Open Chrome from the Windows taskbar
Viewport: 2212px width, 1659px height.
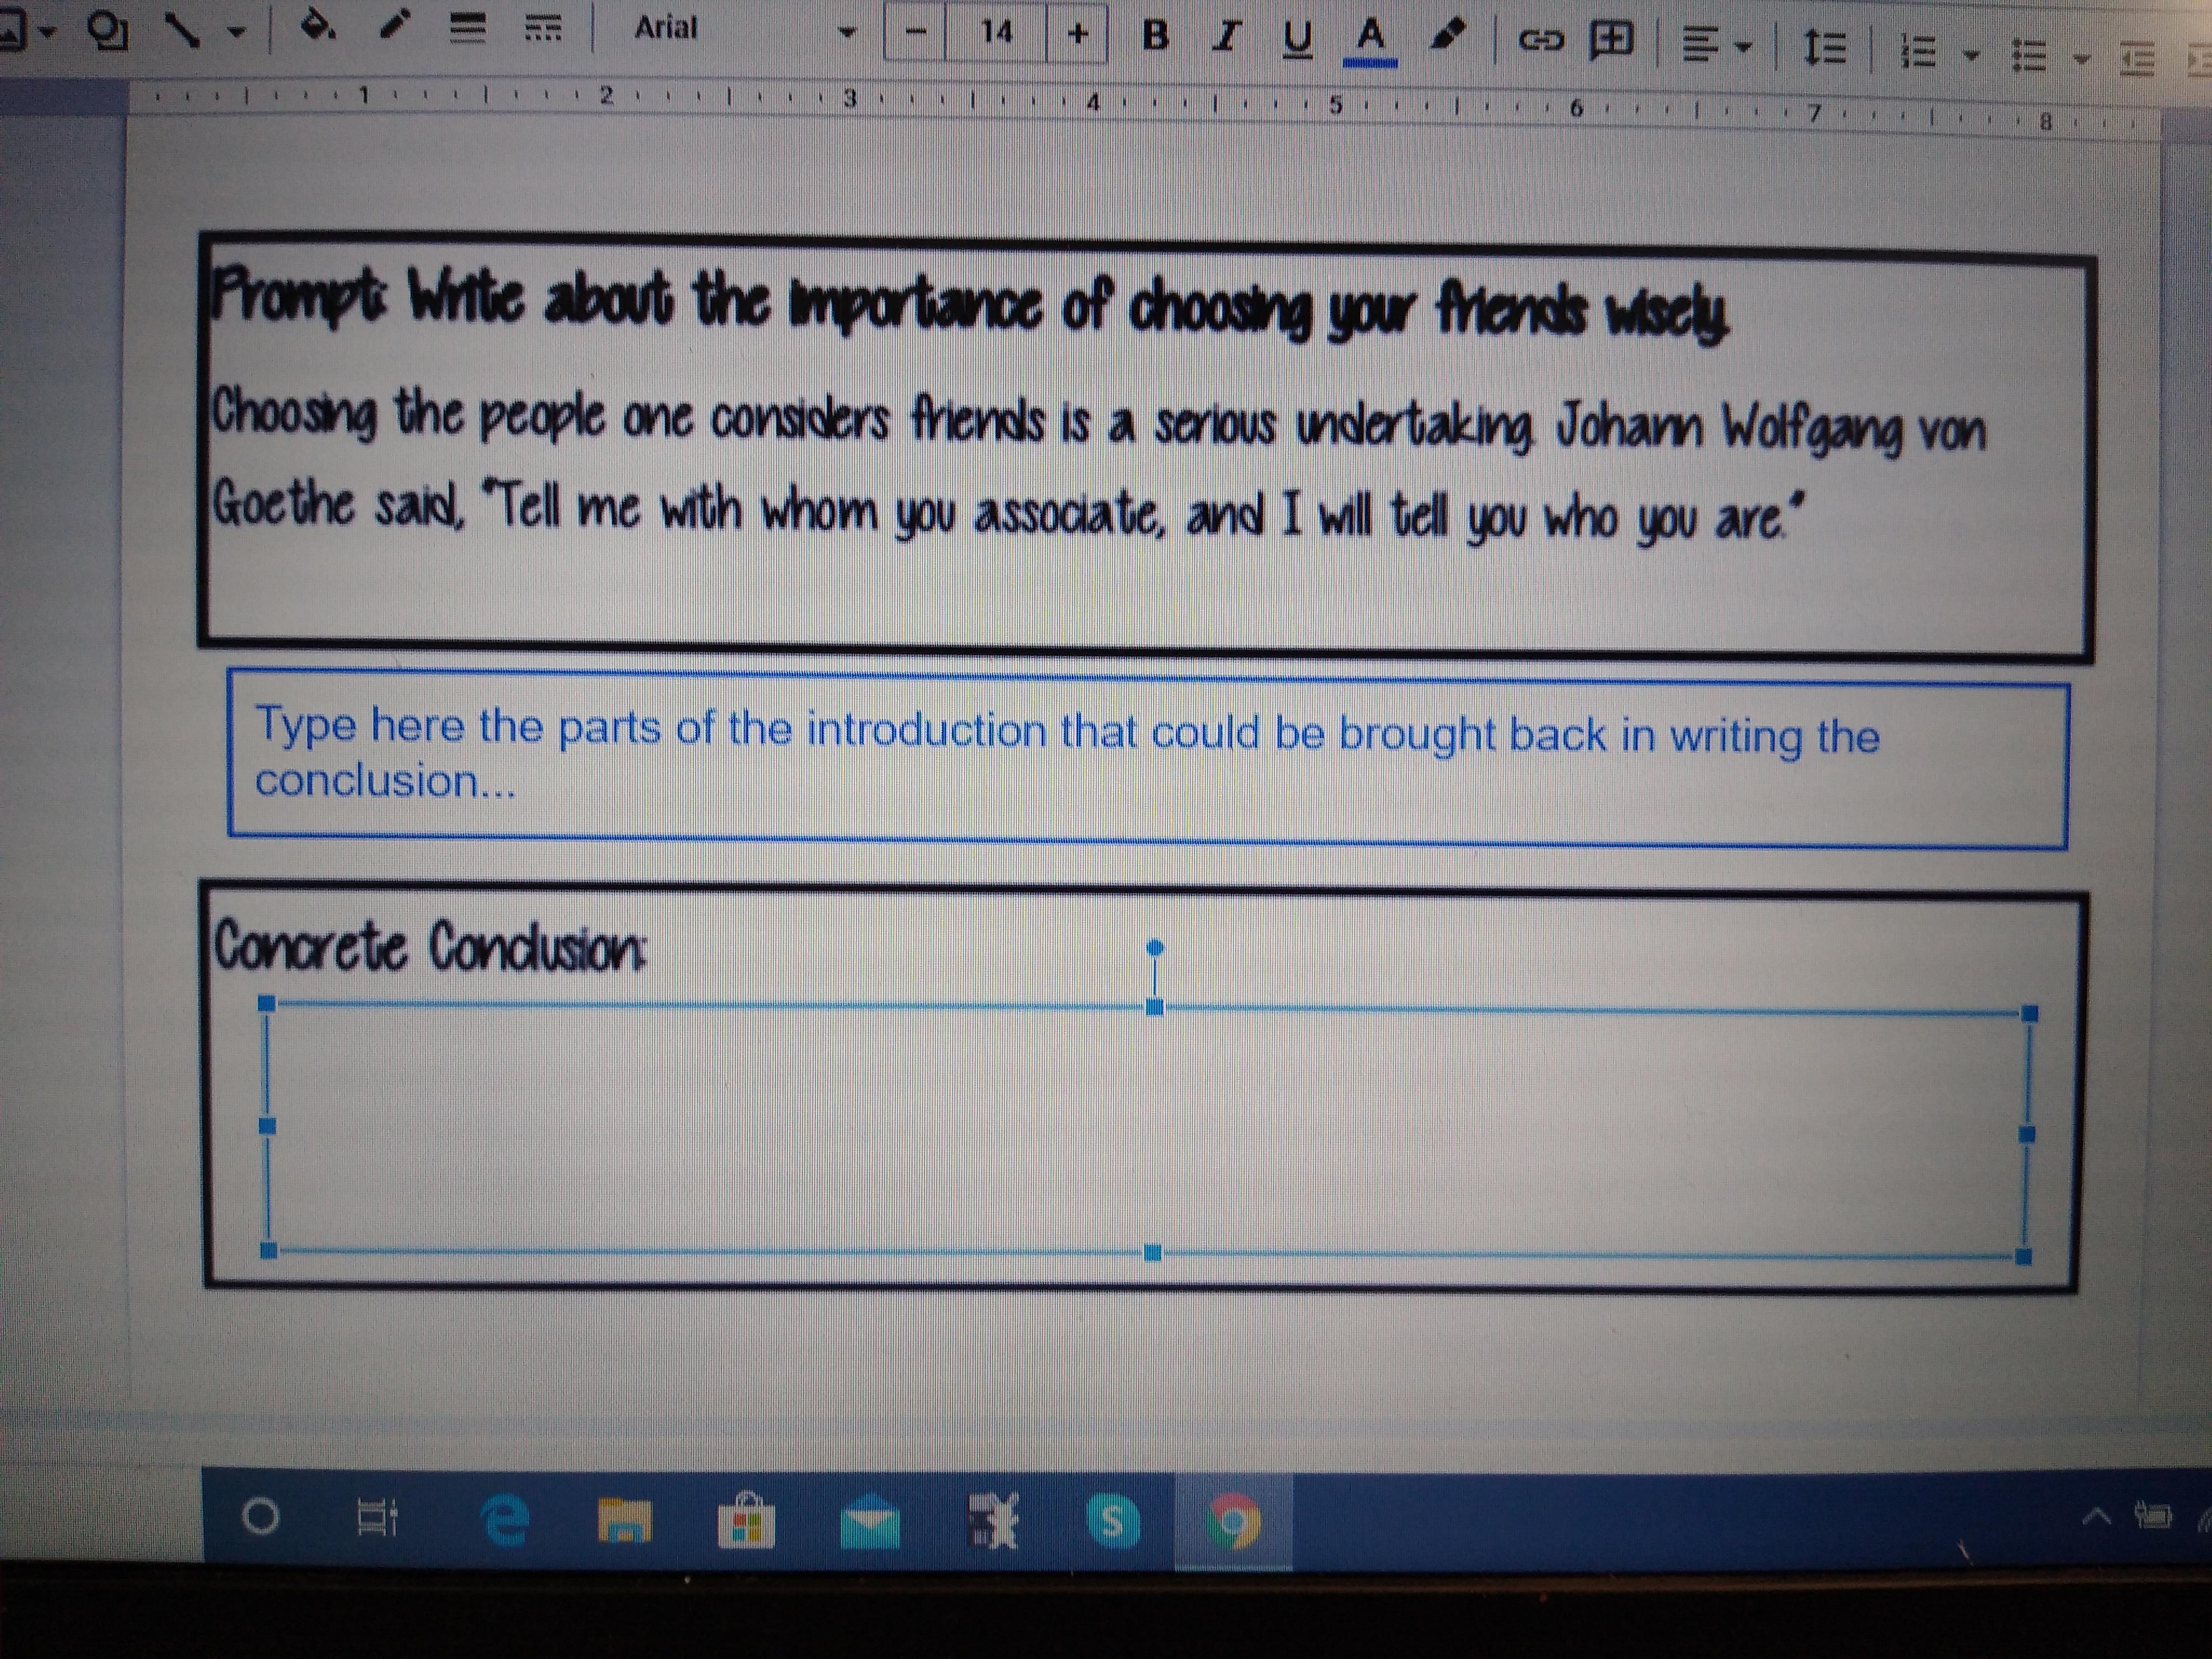tap(1233, 1522)
